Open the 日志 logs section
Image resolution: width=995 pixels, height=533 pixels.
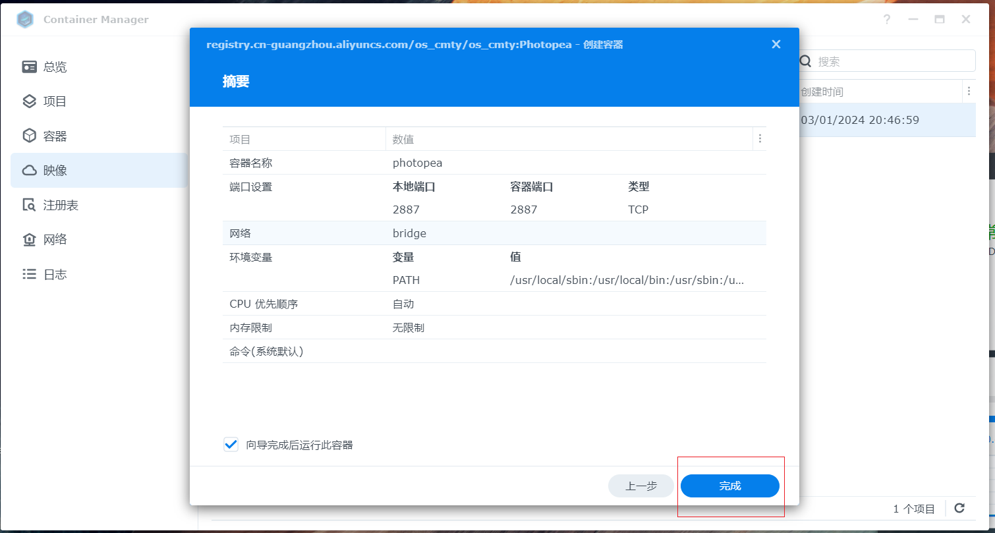pos(99,274)
